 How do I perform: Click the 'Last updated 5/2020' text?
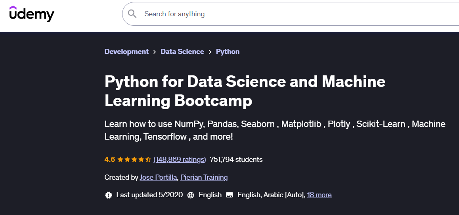149,195
